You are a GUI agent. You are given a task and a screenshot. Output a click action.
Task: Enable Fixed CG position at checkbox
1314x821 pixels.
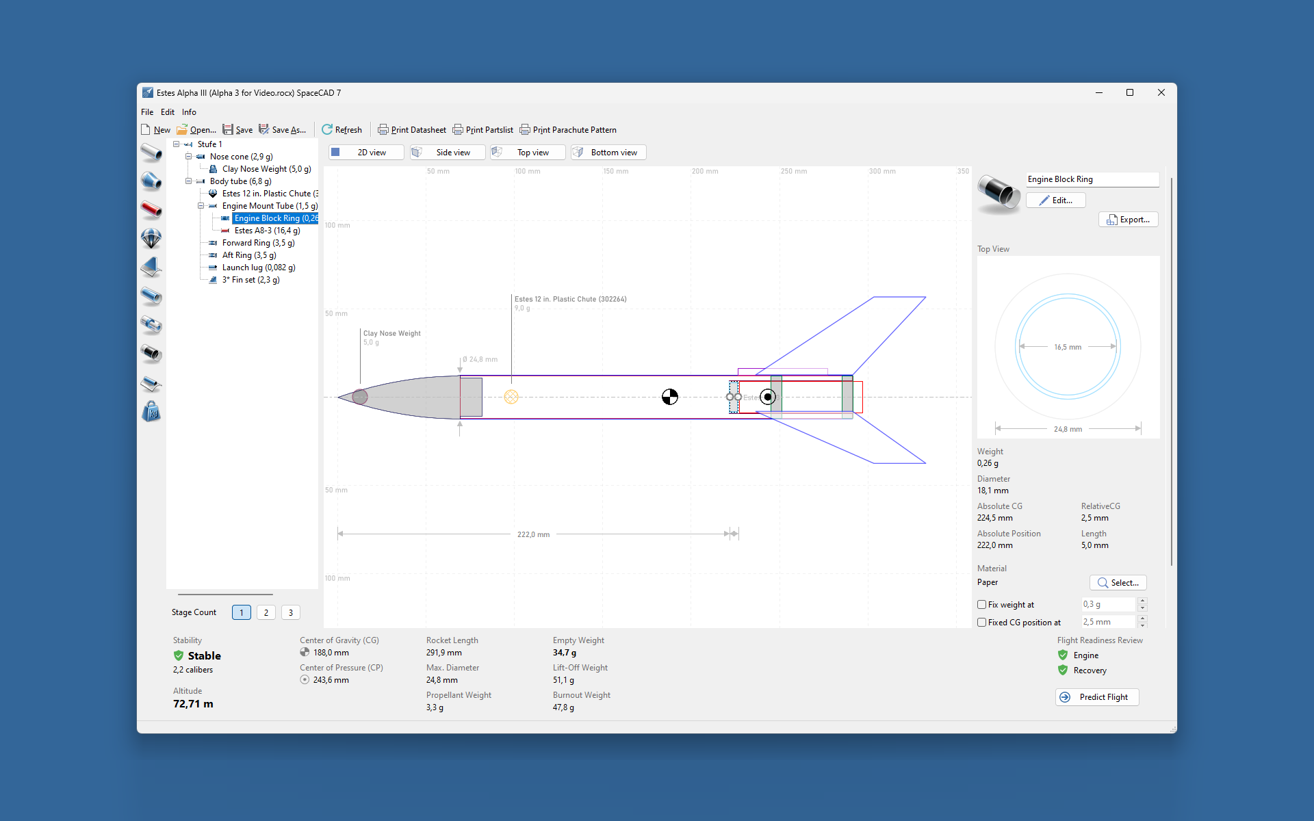(x=982, y=623)
